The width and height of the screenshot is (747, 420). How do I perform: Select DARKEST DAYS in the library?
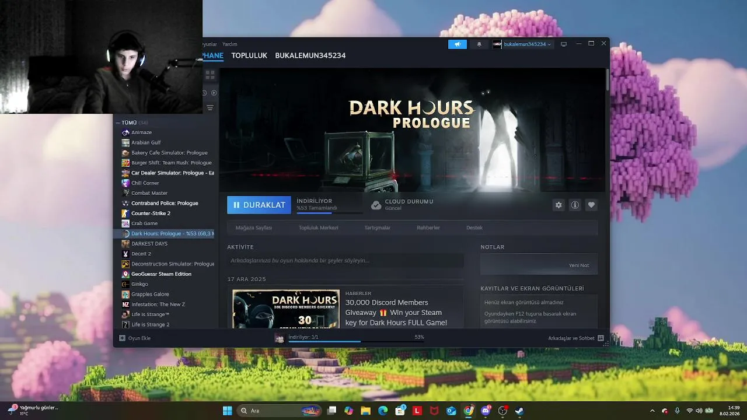(149, 244)
